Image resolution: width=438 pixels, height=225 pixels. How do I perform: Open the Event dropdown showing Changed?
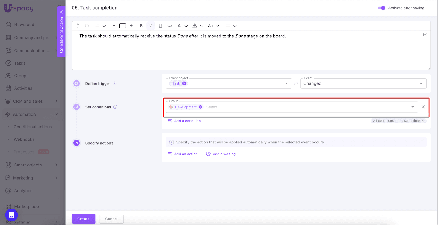coord(363,83)
